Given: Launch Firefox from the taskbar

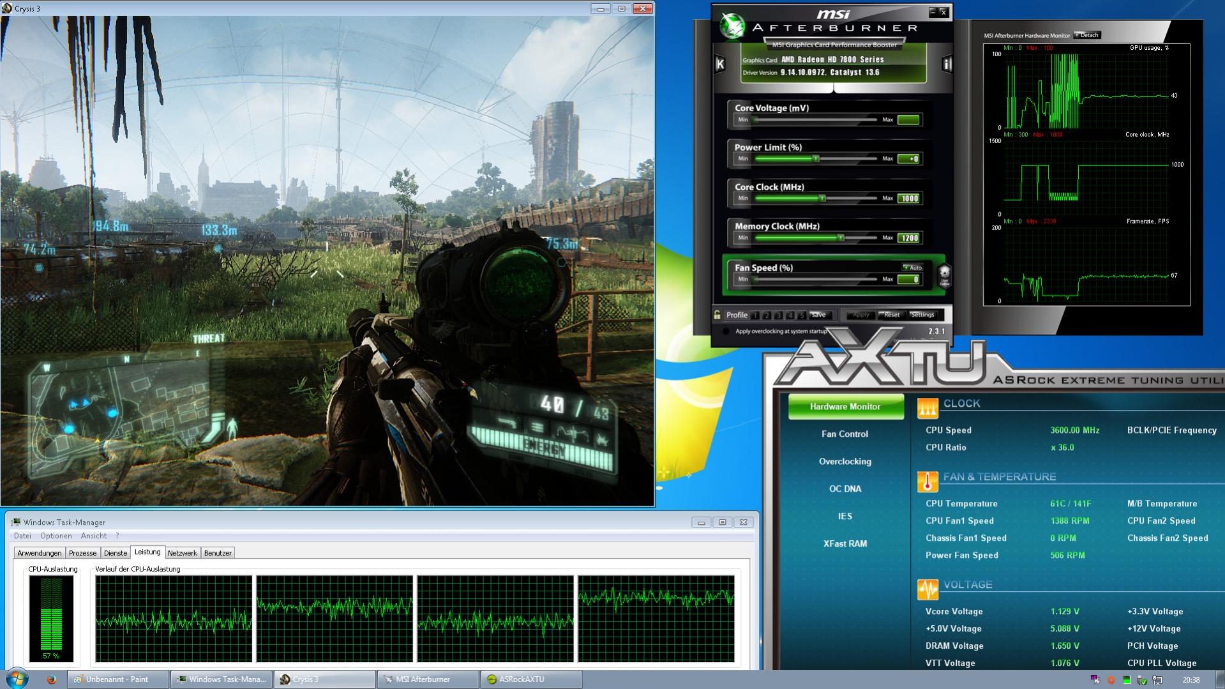Looking at the screenshot, I should pyautogui.click(x=52, y=679).
